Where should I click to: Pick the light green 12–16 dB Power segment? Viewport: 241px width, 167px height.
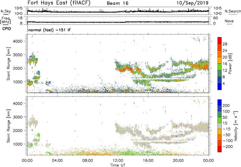[x=220, y=67]
